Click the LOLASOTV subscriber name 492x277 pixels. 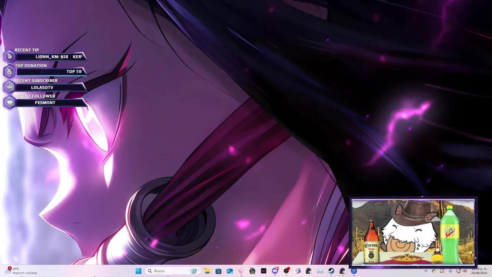(x=42, y=88)
